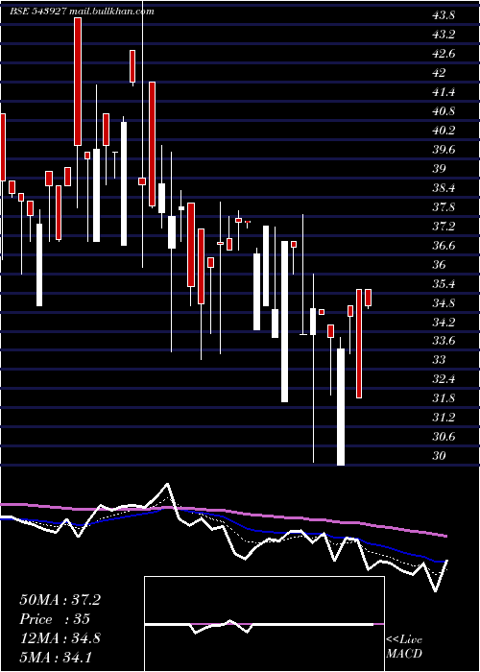Click the 34.2 price axis label
Screen dimensions: 480x672
point(444,321)
